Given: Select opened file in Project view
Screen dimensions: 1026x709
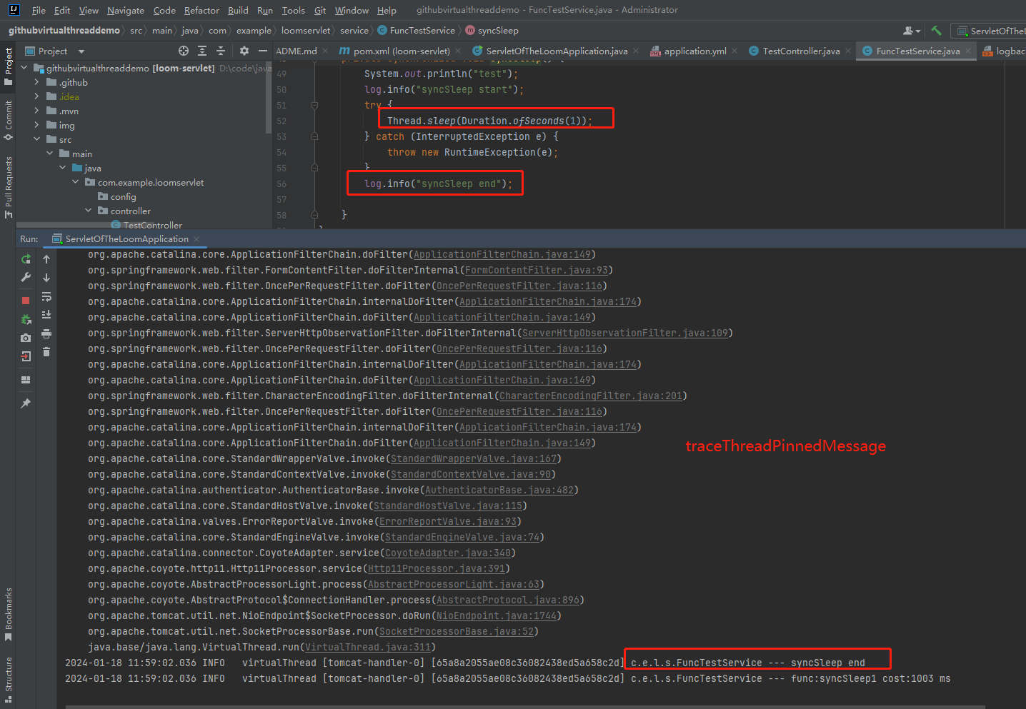Looking at the screenshot, I should pyautogui.click(x=184, y=51).
